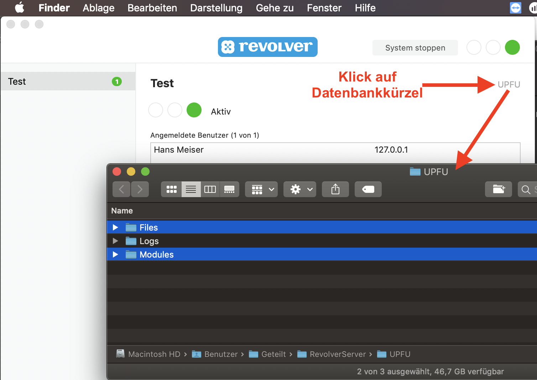Expand the Files folder
Screen dimensions: 537x380
pyautogui.click(x=115, y=227)
